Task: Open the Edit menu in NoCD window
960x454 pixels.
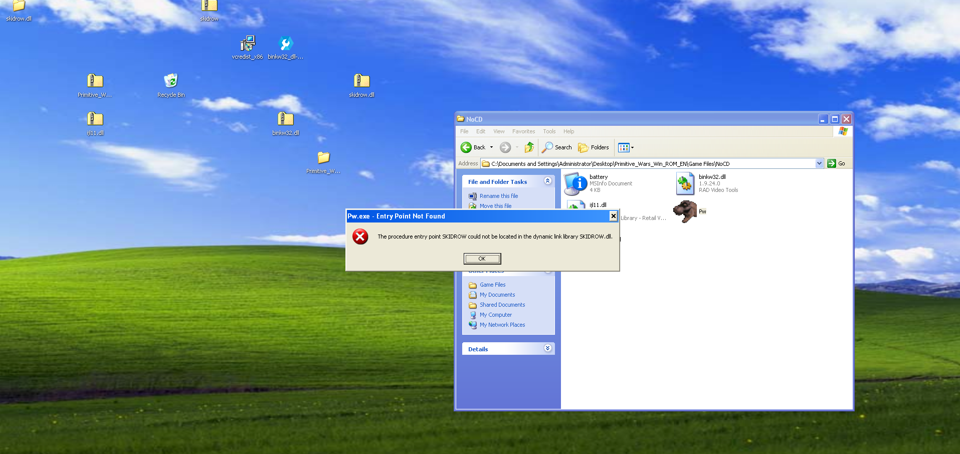Action: (x=481, y=131)
